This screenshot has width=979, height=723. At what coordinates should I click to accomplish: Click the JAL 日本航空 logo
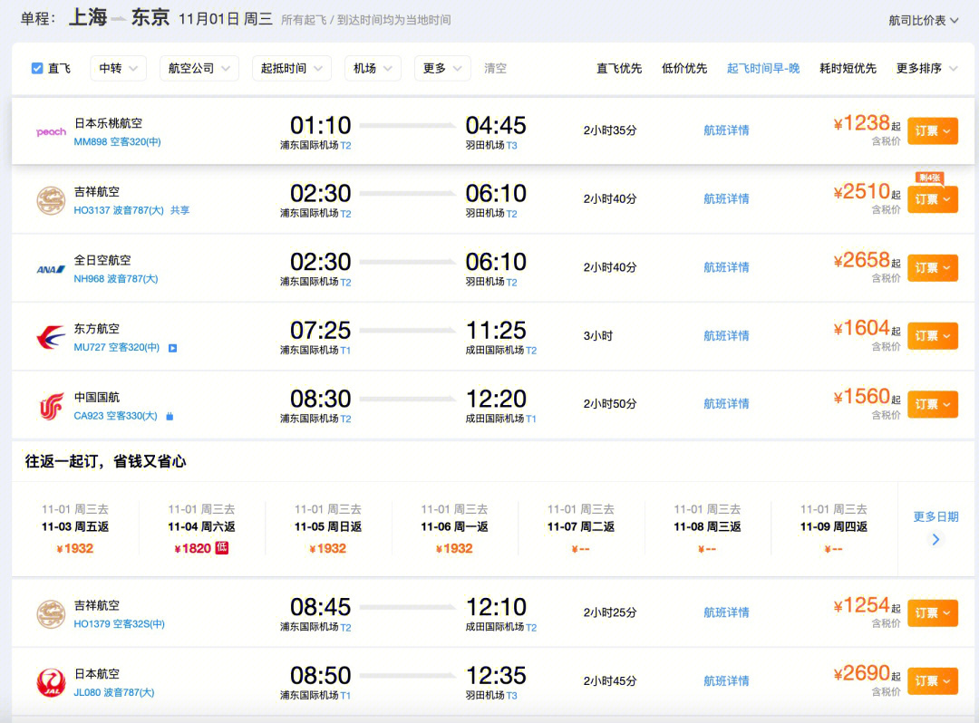pyautogui.click(x=51, y=682)
